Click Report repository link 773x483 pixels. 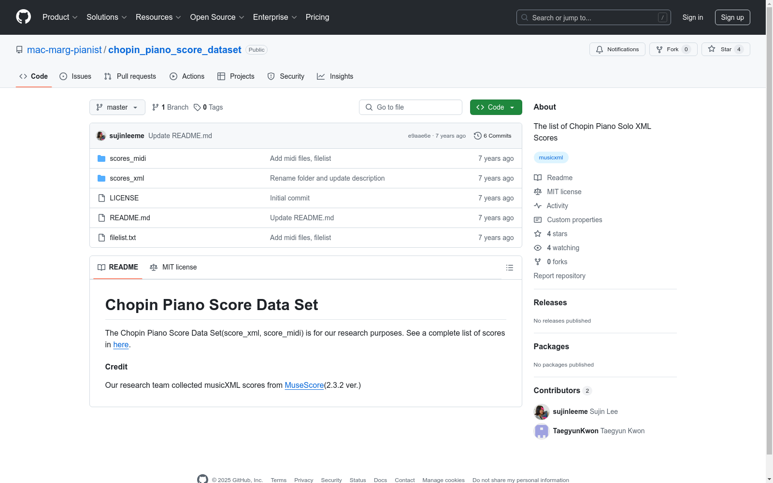[559, 276]
